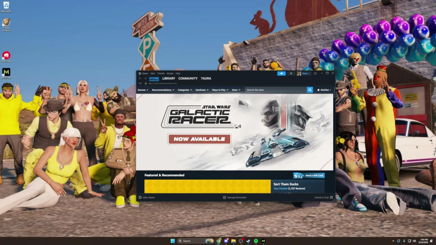Click the Steam icon in the taskbar
This screenshot has height=245, width=436.
click(248, 241)
